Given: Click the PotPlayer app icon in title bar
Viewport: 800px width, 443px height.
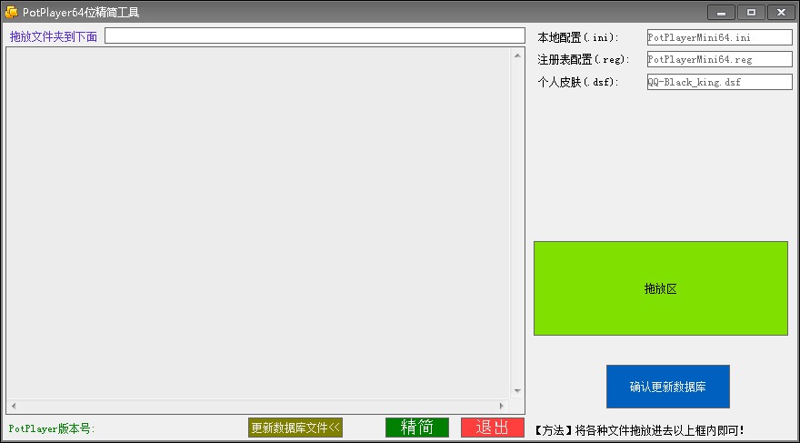Looking at the screenshot, I should click(11, 12).
